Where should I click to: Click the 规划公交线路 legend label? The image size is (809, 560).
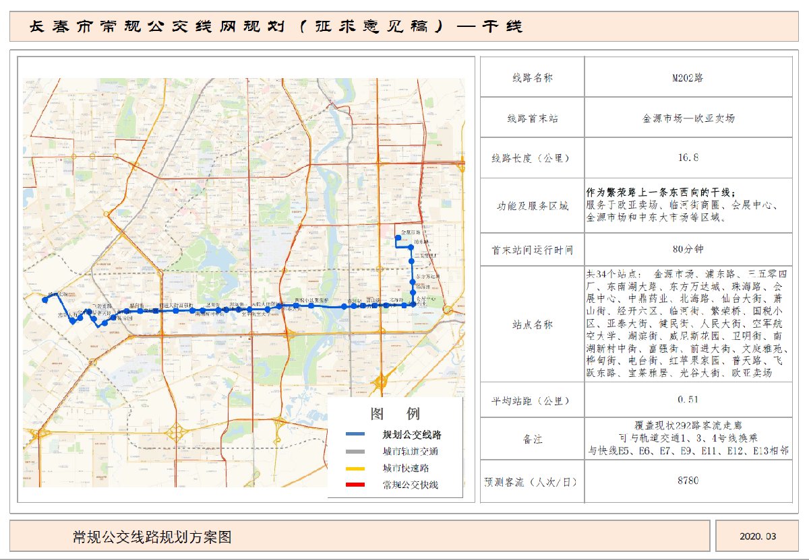coord(411,435)
